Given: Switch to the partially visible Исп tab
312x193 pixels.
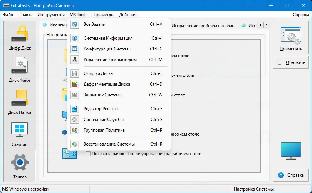Looking at the screenshot, I should 249,26.
